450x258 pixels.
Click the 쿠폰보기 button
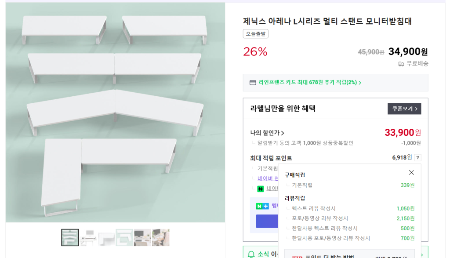tap(404, 109)
